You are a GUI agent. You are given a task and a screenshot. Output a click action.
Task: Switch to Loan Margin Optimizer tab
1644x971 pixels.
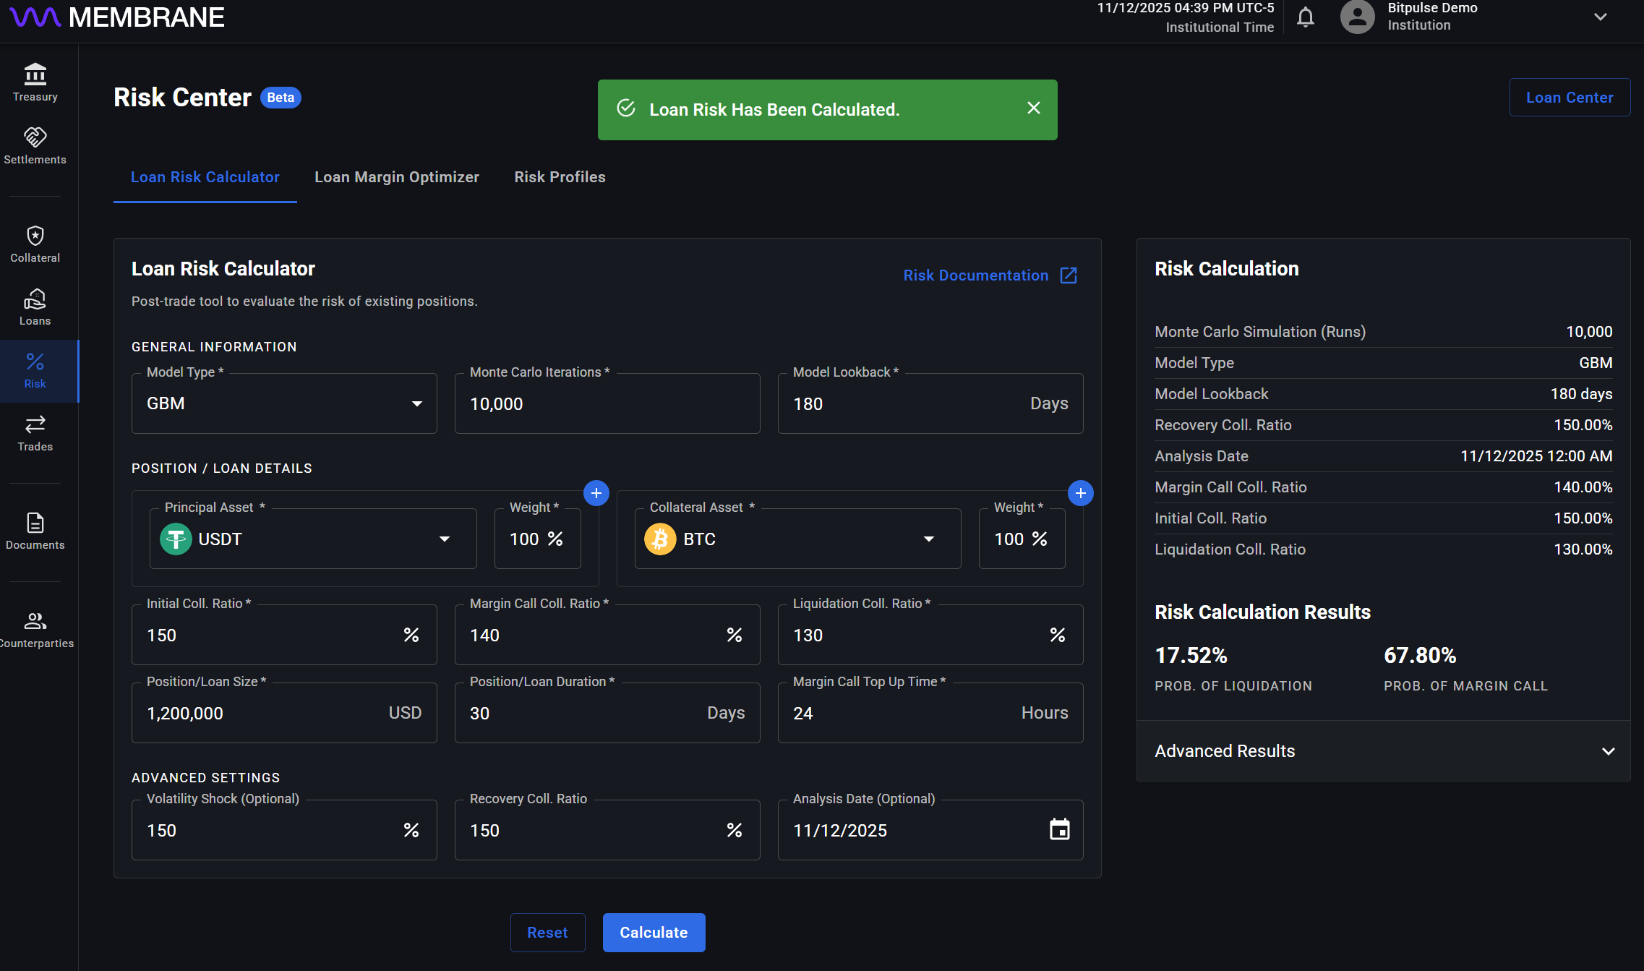point(396,177)
